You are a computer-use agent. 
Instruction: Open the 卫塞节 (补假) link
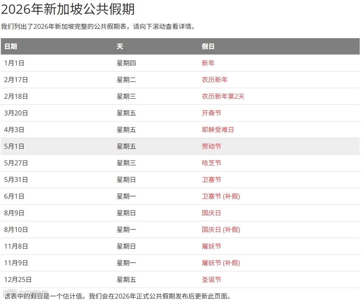[221, 196]
